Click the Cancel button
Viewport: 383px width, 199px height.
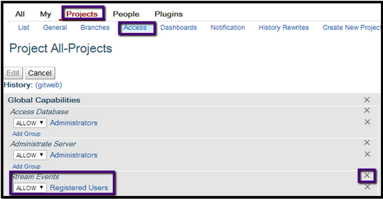pos(40,73)
